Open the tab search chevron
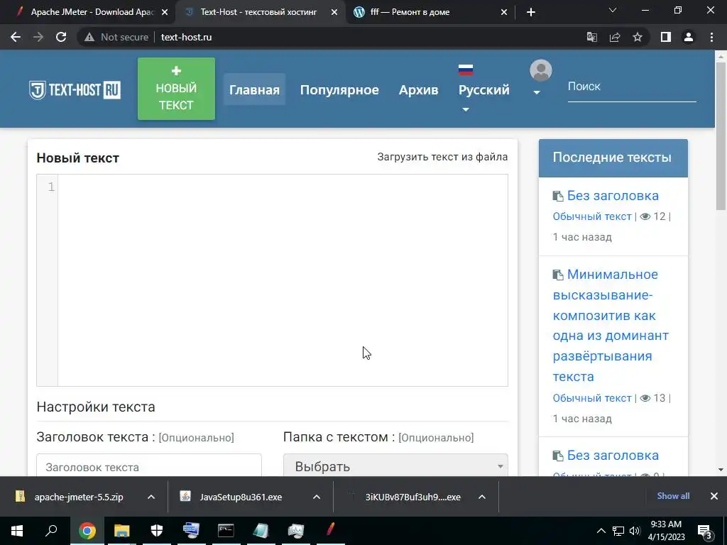Viewport: 727px width, 545px height. [613, 10]
